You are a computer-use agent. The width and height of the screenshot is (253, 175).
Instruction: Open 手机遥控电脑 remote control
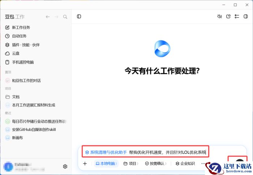click(20, 62)
